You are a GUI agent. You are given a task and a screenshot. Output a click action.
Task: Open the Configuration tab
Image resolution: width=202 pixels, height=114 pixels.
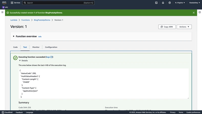click(51, 47)
